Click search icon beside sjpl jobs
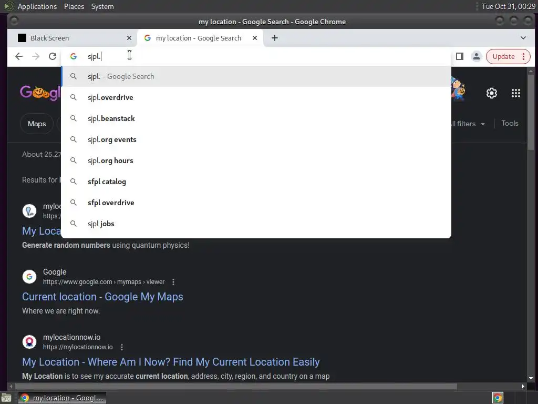This screenshot has width=538, height=404. (74, 224)
